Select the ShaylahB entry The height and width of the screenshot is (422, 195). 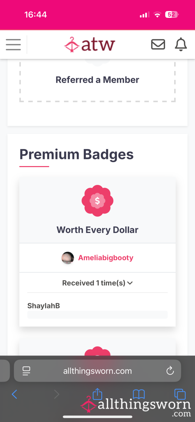coord(44,306)
